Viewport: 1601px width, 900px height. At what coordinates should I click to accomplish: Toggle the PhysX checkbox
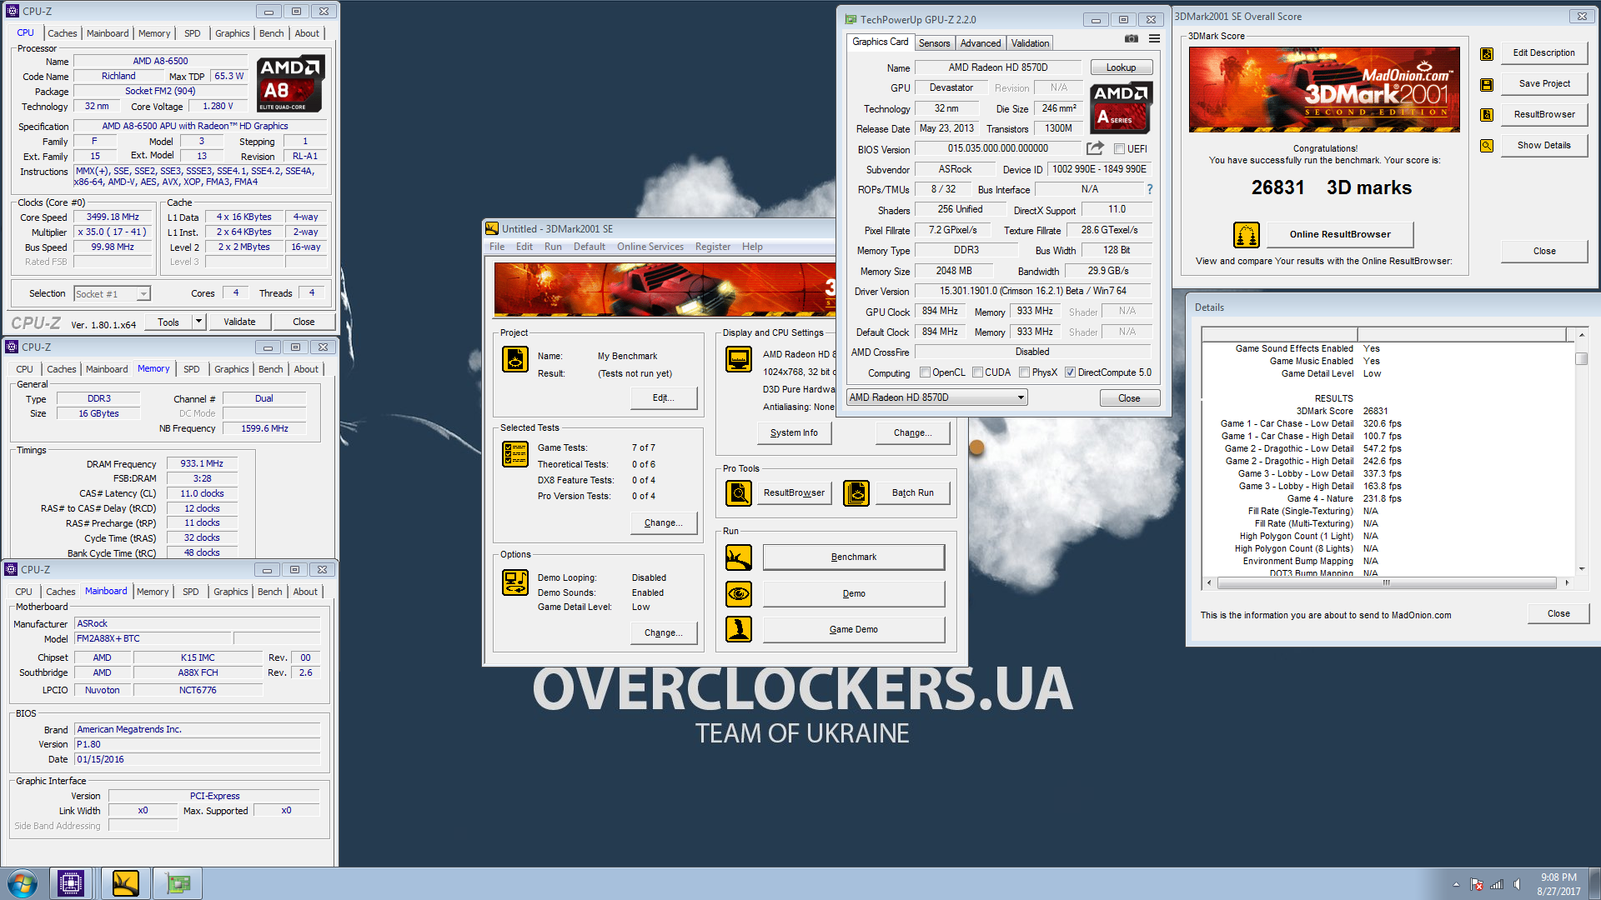(x=1024, y=372)
